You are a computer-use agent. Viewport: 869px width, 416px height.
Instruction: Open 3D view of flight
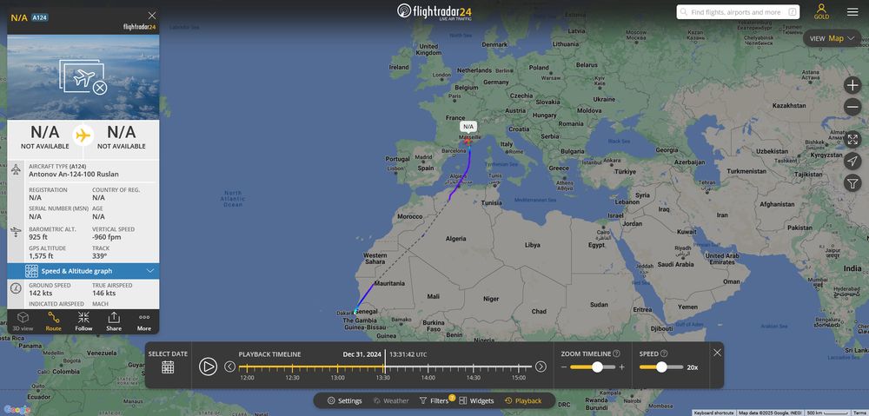(x=23, y=321)
